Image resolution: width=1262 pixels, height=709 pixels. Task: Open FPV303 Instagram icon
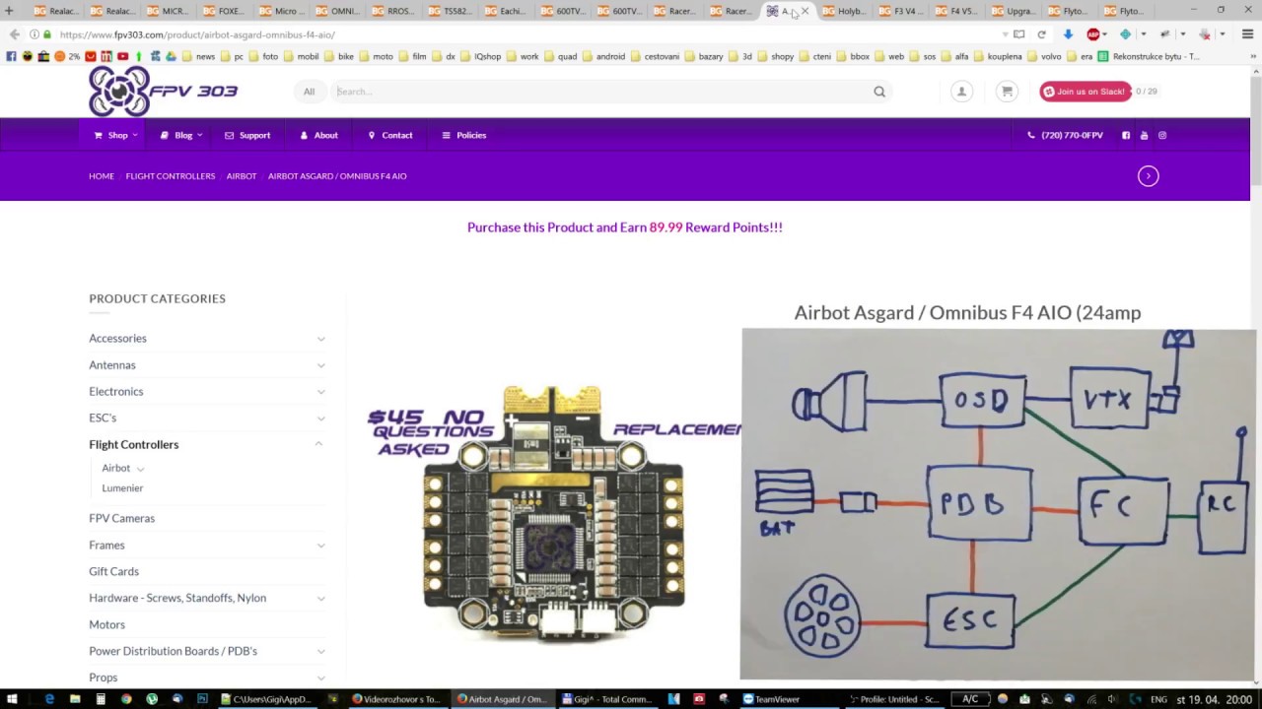pyautogui.click(x=1162, y=135)
